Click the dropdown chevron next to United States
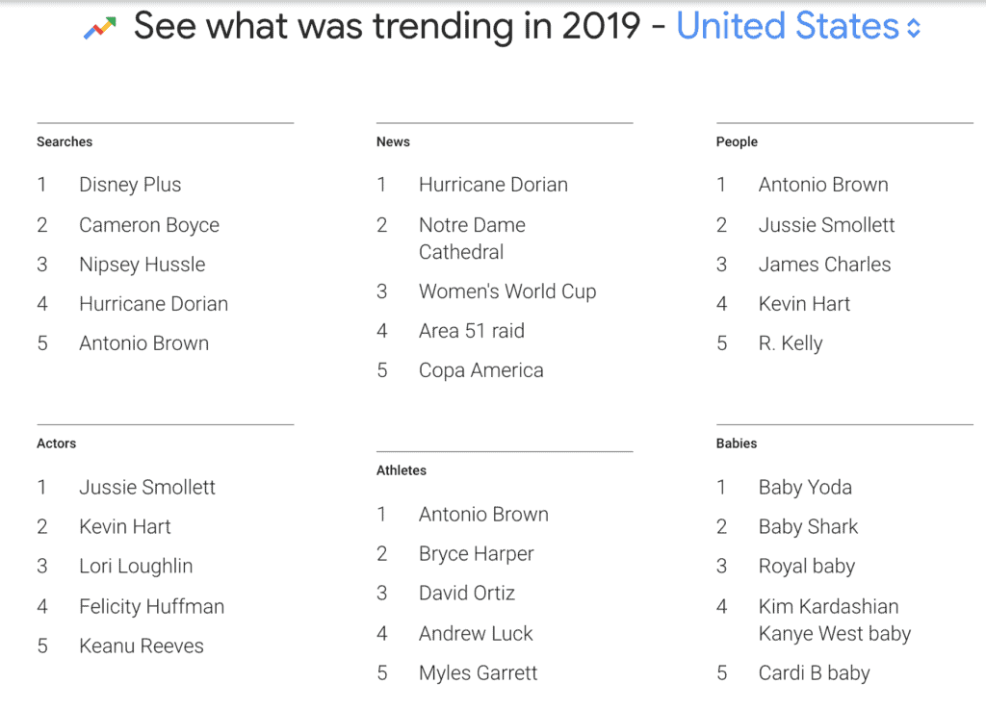The height and width of the screenshot is (709, 986). coord(910,26)
